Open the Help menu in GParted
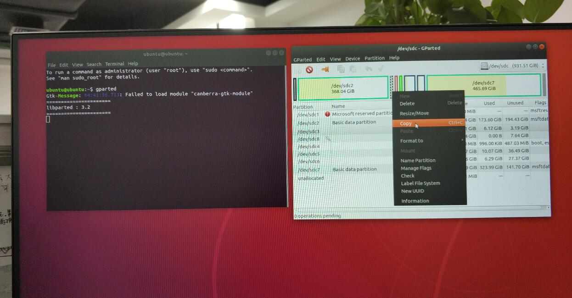This screenshot has width=572, height=298. pyautogui.click(x=394, y=58)
